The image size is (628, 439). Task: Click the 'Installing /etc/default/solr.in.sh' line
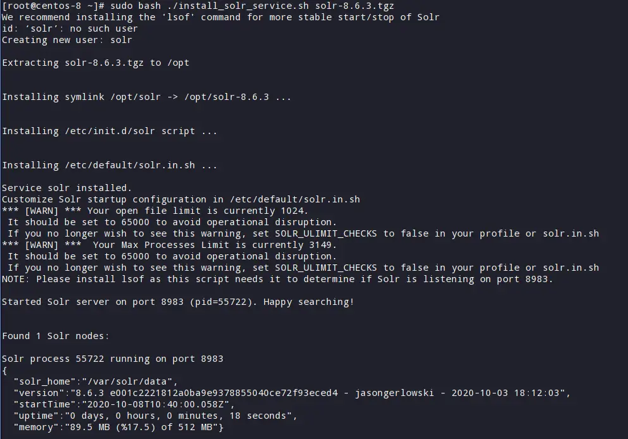point(109,165)
